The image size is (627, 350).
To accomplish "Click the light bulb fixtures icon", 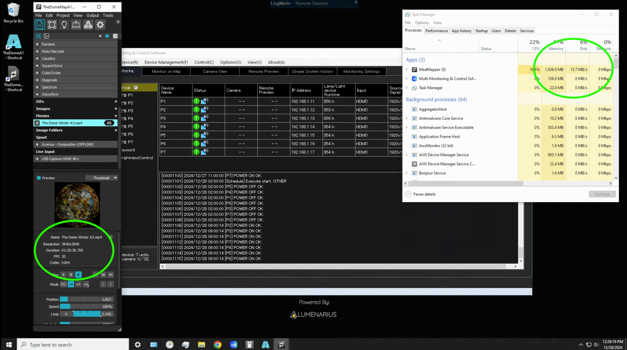I will click(x=64, y=25).
